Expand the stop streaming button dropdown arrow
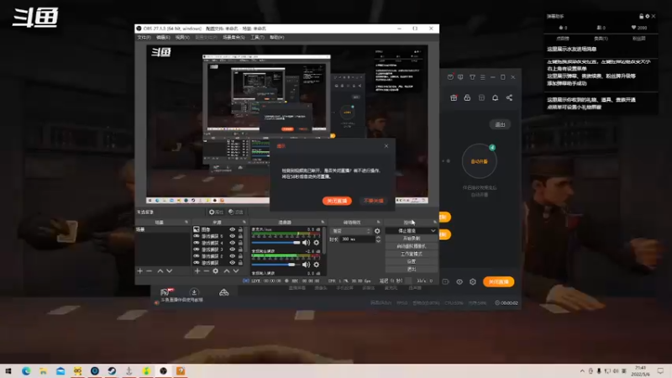 coord(433,230)
